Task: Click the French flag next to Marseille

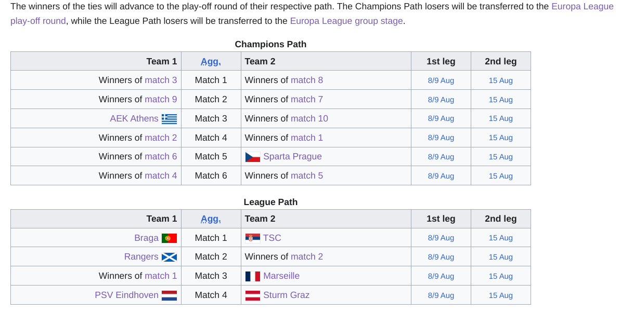Action: 253,276
